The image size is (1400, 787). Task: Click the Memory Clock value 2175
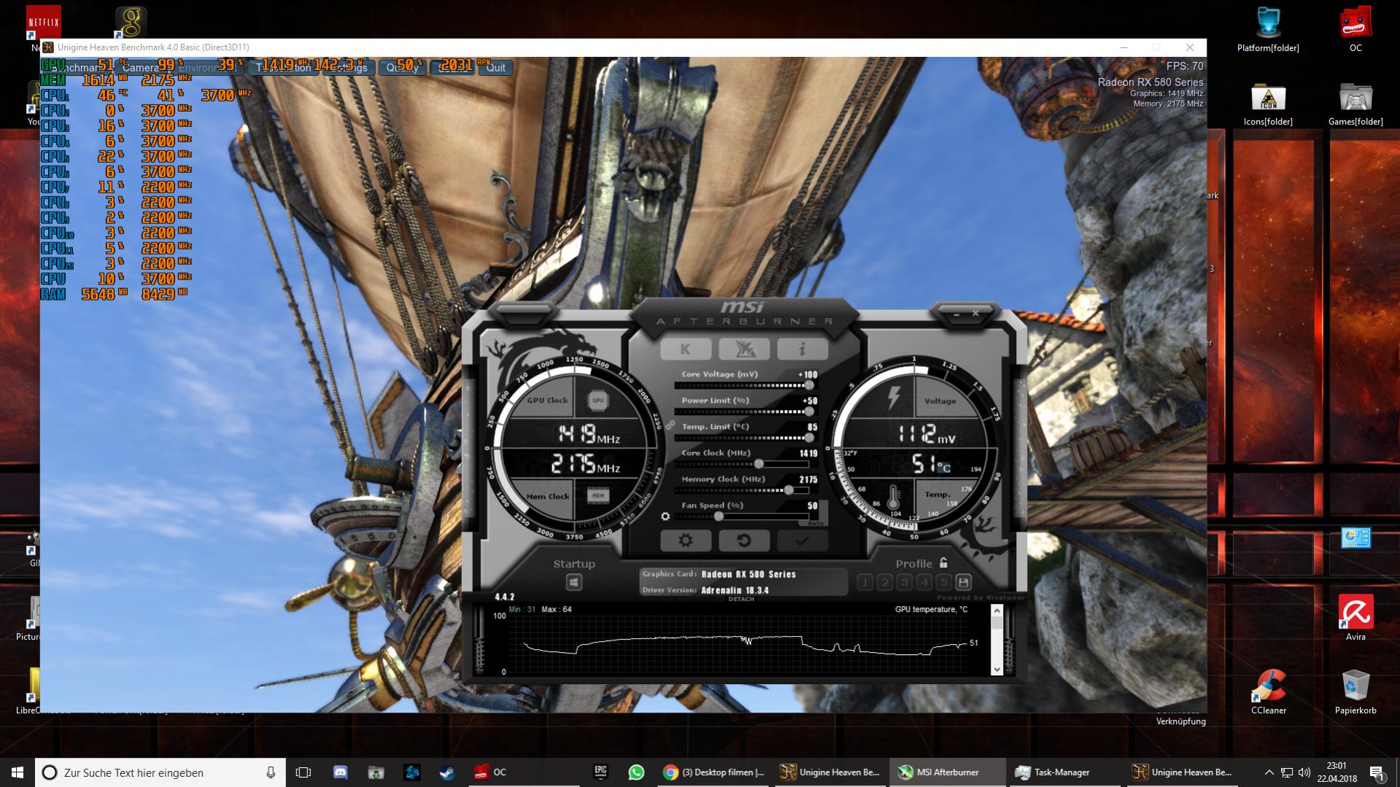pos(808,479)
